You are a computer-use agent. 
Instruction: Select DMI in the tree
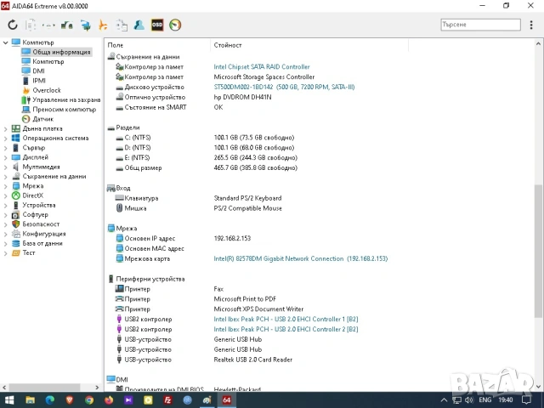(x=38, y=71)
